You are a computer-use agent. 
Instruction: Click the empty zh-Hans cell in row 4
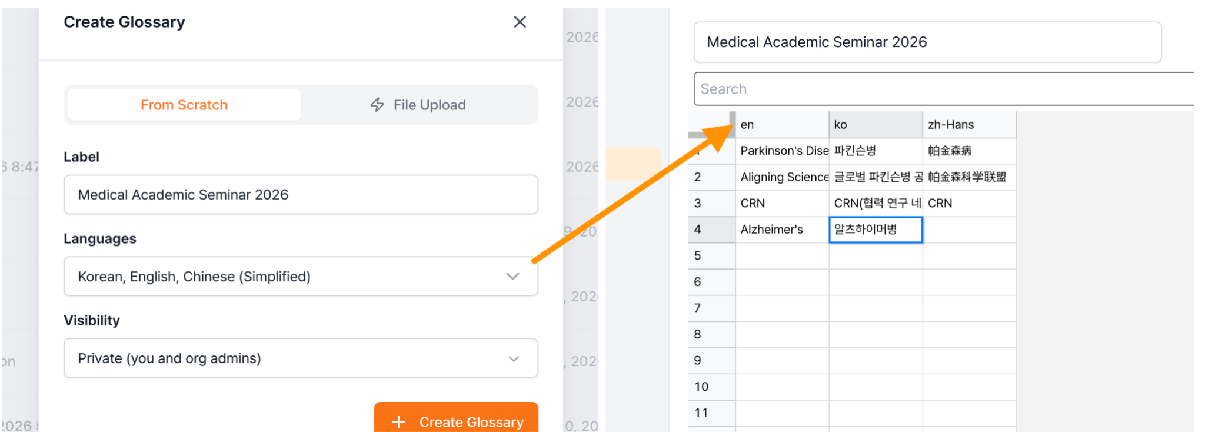point(969,230)
